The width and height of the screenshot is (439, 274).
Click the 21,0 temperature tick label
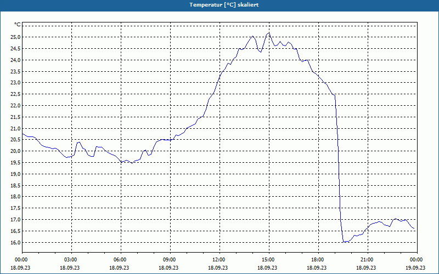tap(16, 128)
